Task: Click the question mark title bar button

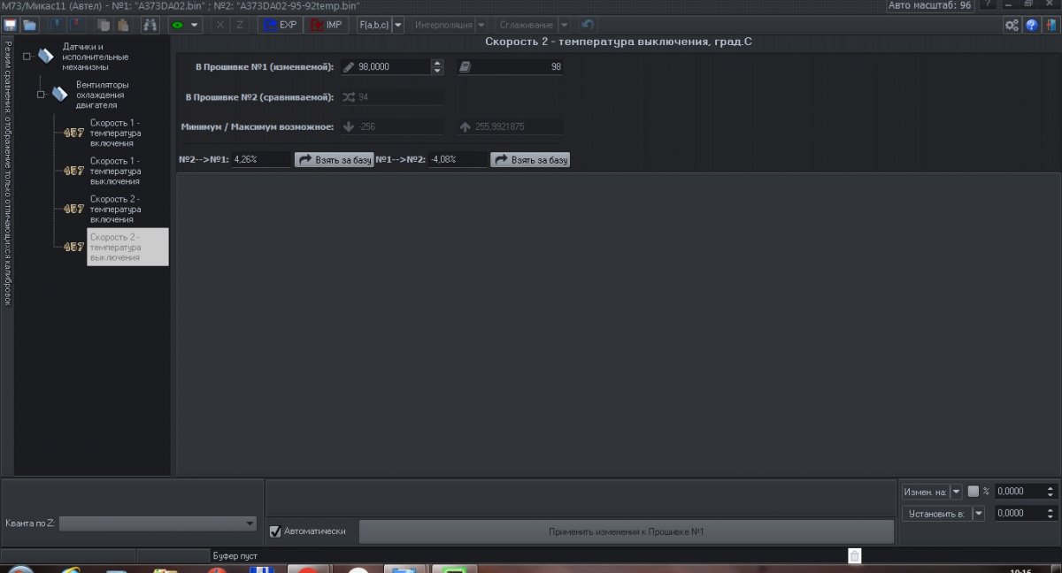Action: tap(987, 4)
